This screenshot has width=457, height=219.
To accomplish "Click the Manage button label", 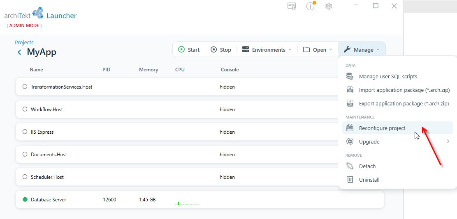I will (x=364, y=50).
